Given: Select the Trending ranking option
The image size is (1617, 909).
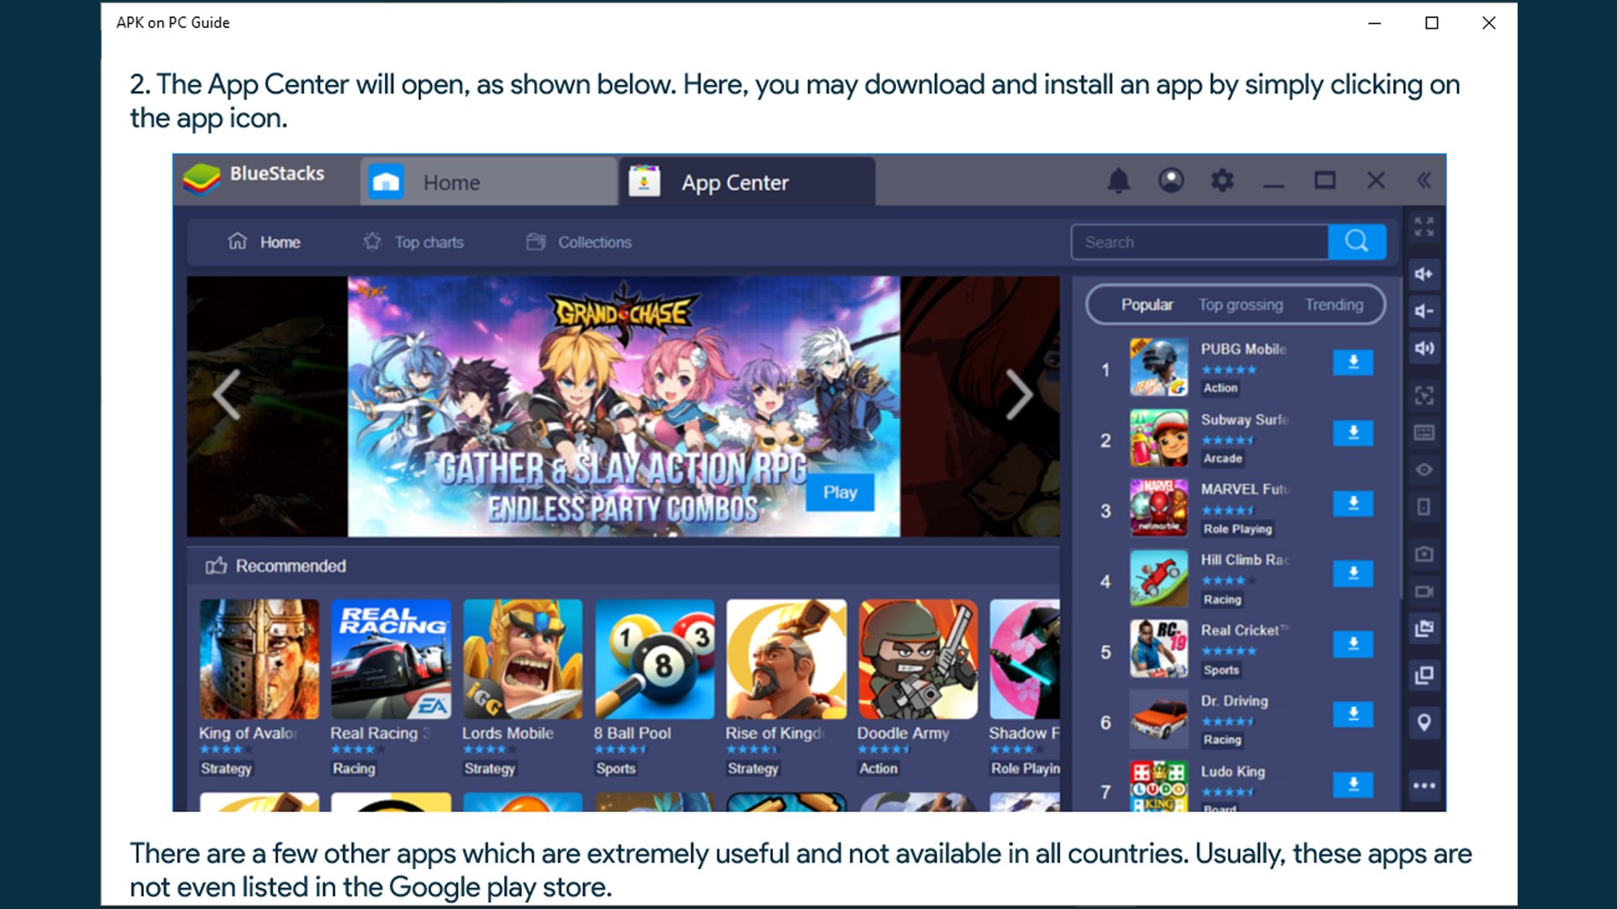Looking at the screenshot, I should (x=1334, y=305).
